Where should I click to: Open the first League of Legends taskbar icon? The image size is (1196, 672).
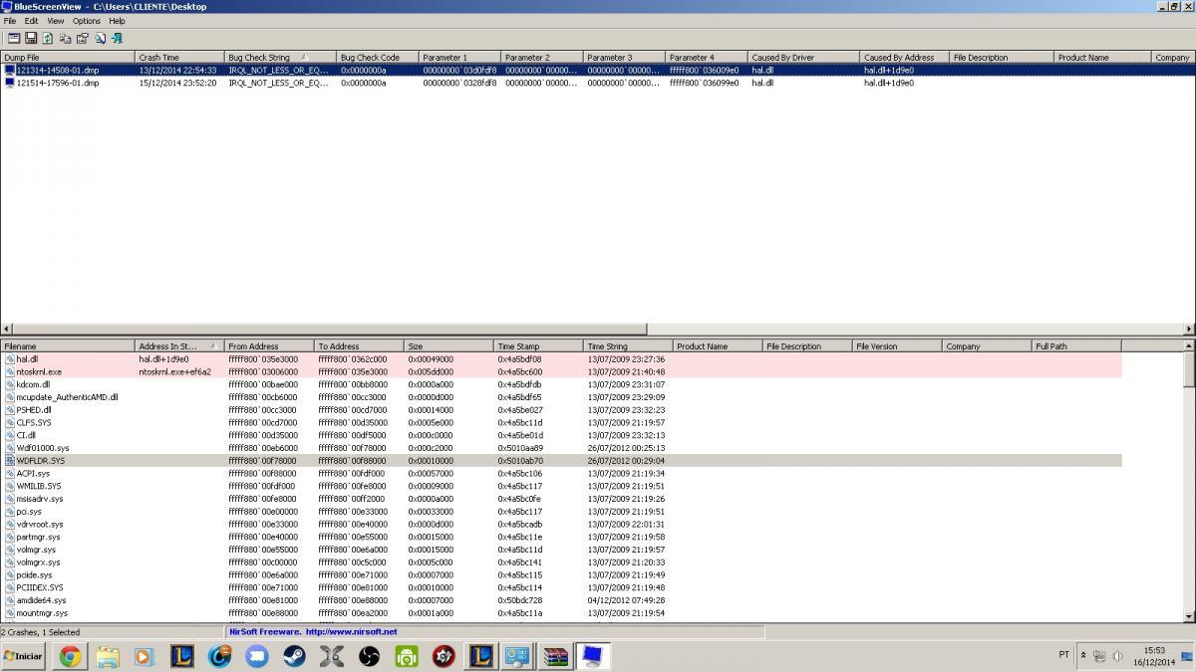click(x=182, y=656)
